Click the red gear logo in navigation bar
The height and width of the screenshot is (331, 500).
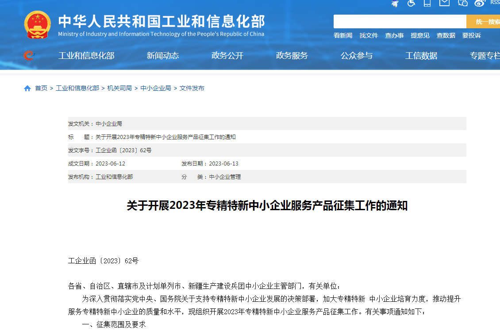tap(29, 56)
